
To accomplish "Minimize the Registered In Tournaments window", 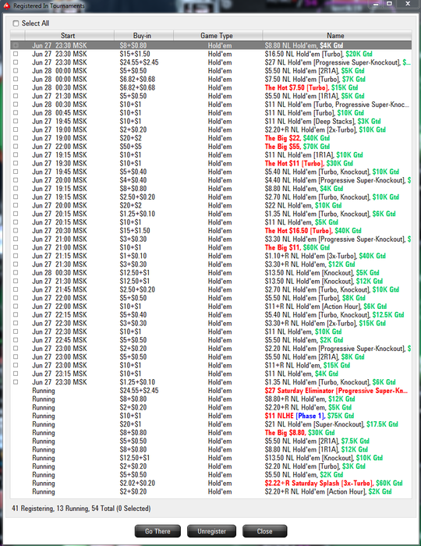I will click(376, 4).
